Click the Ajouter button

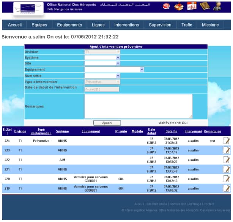107,123
